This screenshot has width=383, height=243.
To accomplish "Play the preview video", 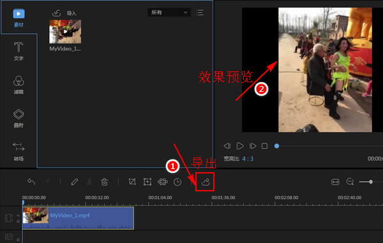I will click(240, 146).
